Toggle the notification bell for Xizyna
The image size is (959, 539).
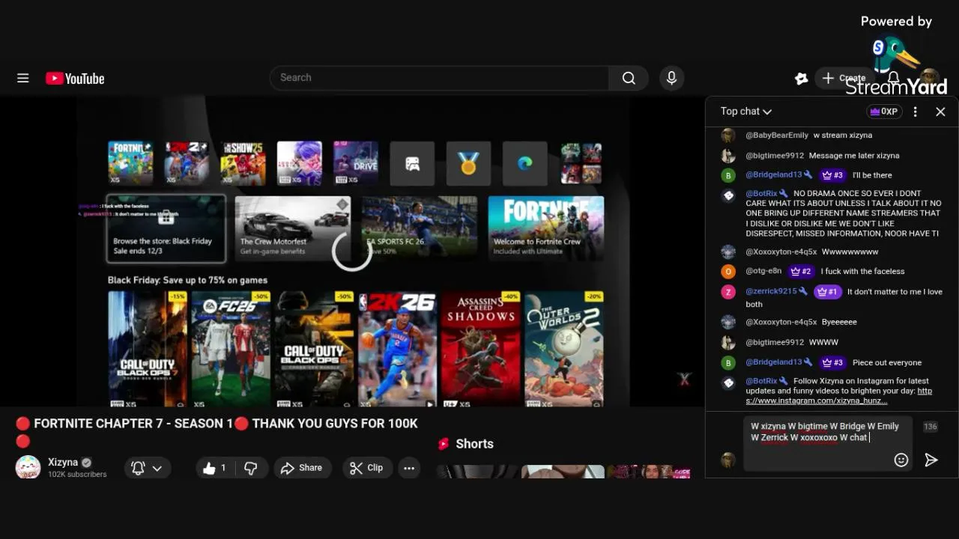pos(138,468)
